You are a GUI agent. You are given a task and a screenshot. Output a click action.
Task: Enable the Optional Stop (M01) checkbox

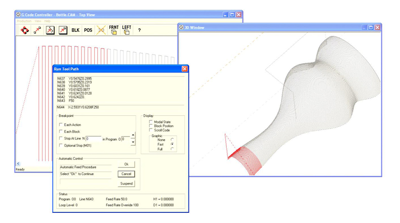click(x=61, y=146)
